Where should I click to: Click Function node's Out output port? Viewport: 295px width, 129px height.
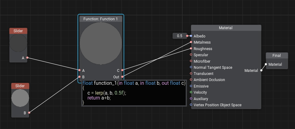122,77
